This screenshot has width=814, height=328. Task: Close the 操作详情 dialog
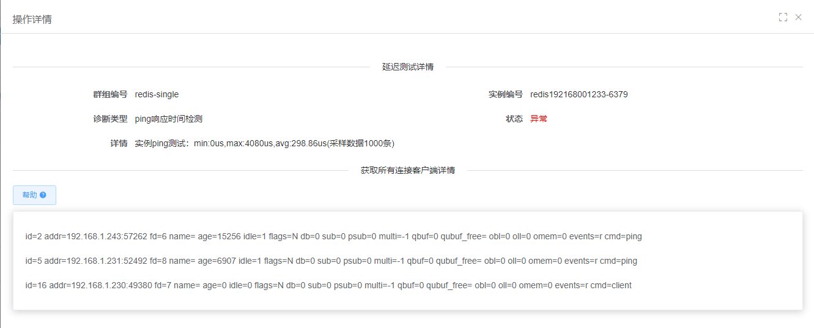[x=798, y=17]
